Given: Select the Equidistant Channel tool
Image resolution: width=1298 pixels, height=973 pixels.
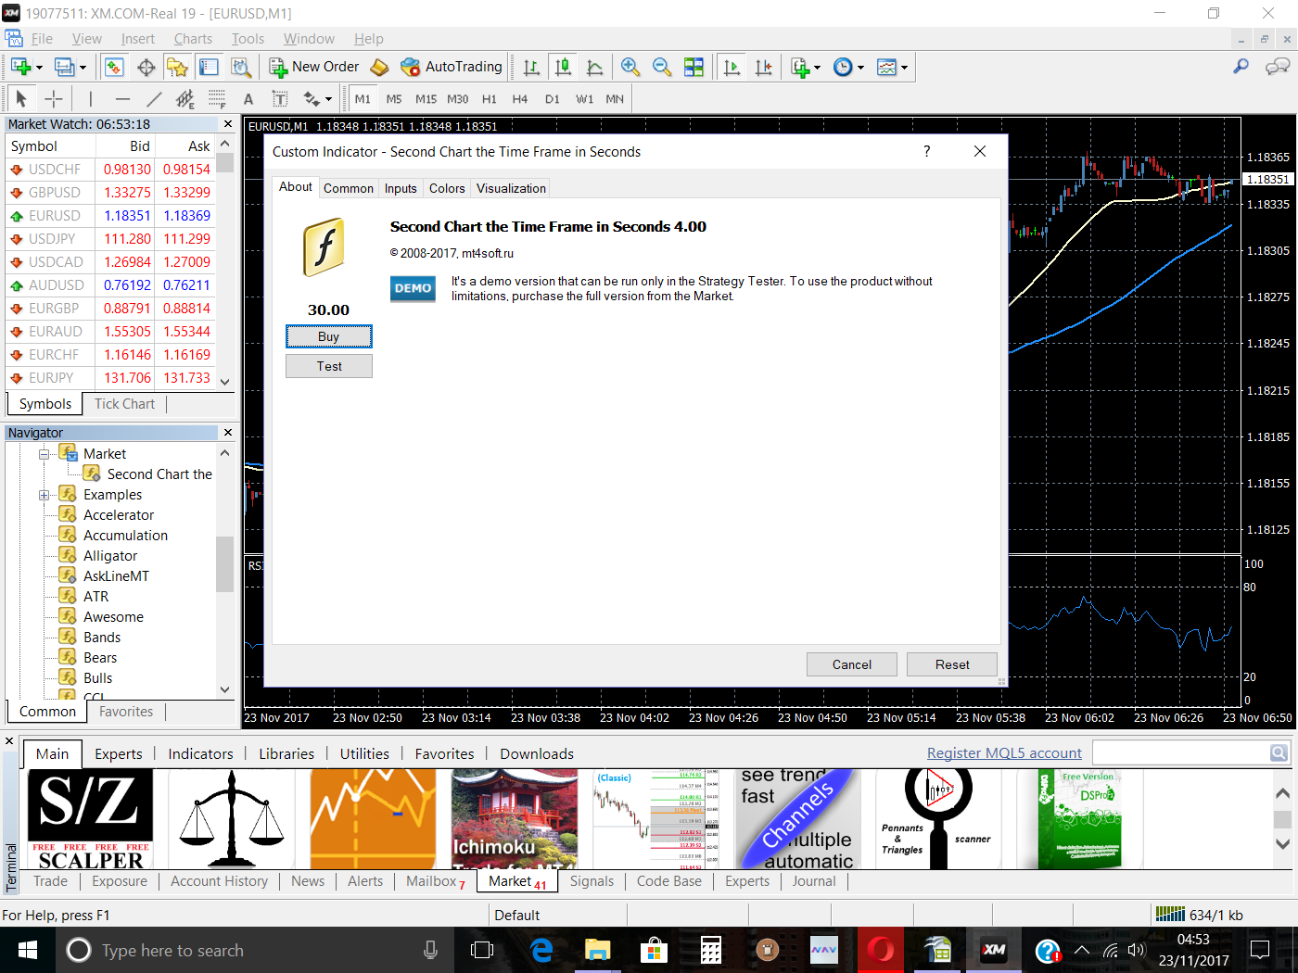Looking at the screenshot, I should [185, 98].
